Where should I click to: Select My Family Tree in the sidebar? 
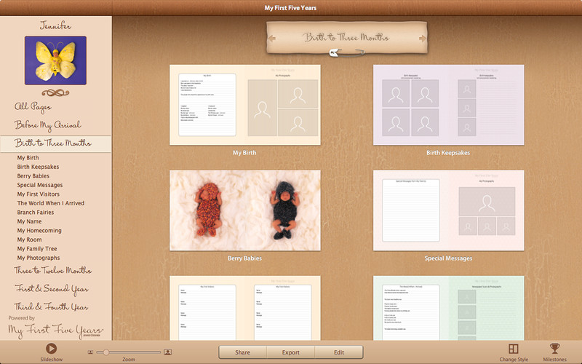39,249
